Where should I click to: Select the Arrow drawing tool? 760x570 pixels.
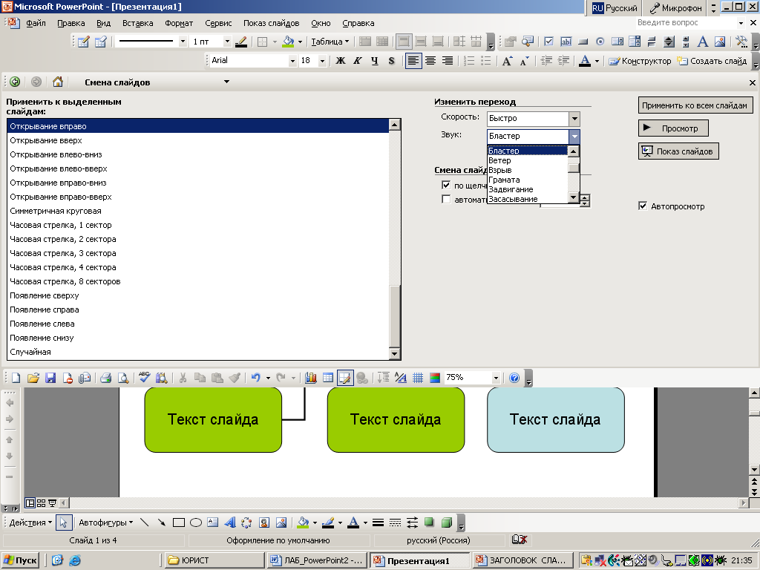(161, 522)
